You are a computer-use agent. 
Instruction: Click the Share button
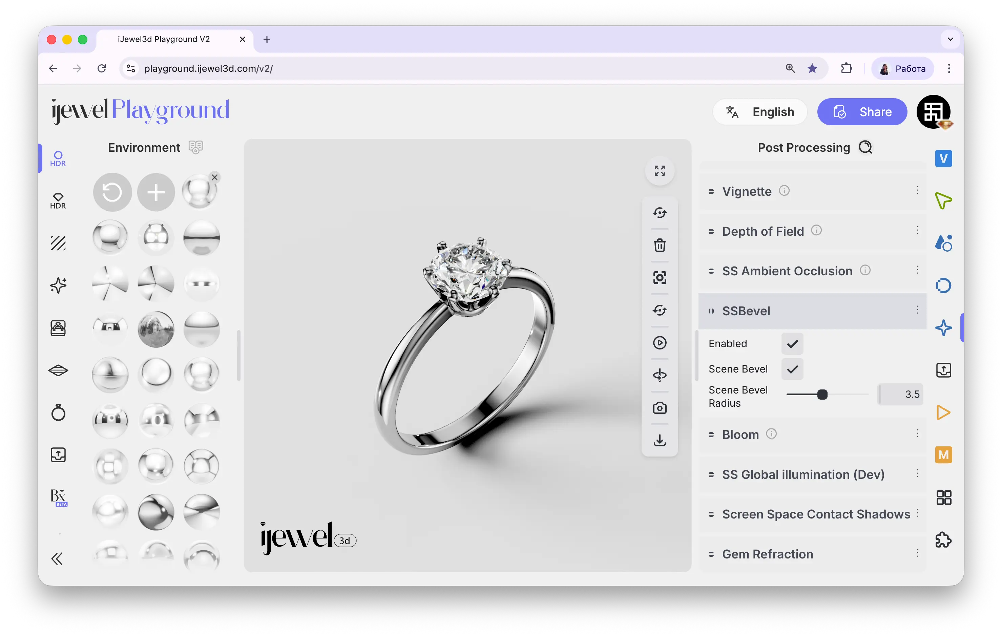862,112
